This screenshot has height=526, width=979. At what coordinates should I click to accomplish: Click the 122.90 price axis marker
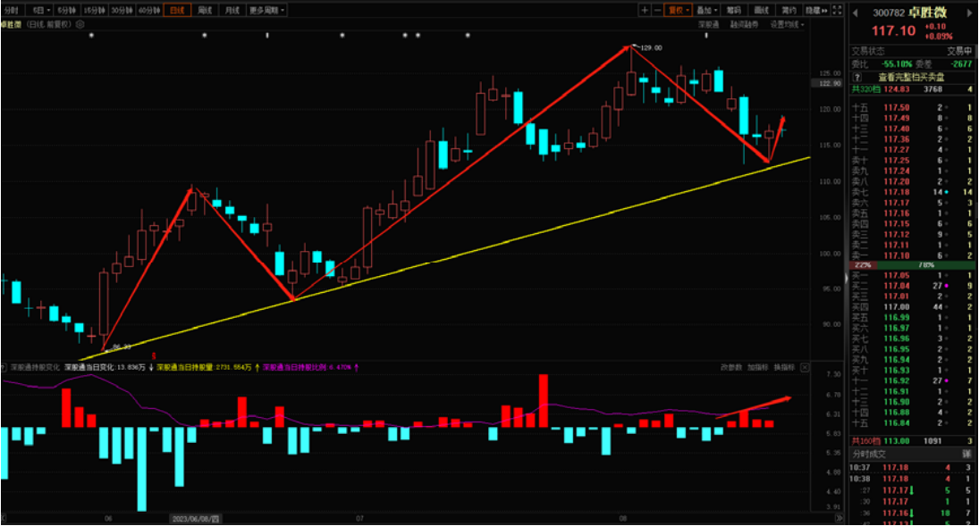pyautogui.click(x=825, y=83)
